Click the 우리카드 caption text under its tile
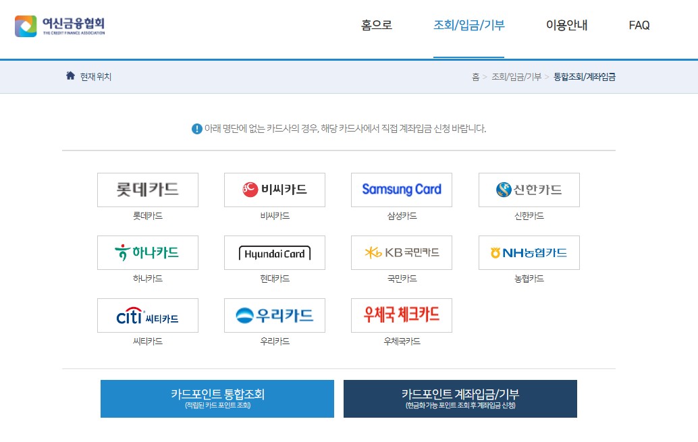 point(275,341)
